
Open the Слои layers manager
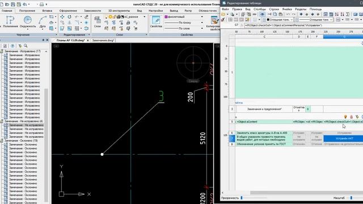[98, 22]
